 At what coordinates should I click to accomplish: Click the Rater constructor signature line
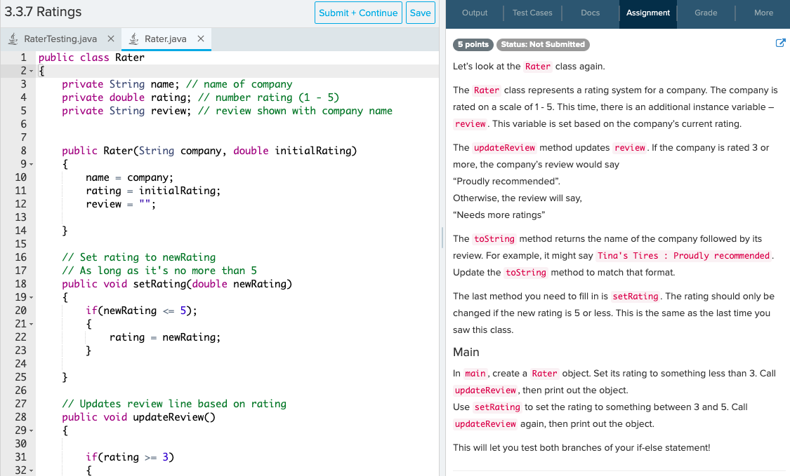(209, 151)
